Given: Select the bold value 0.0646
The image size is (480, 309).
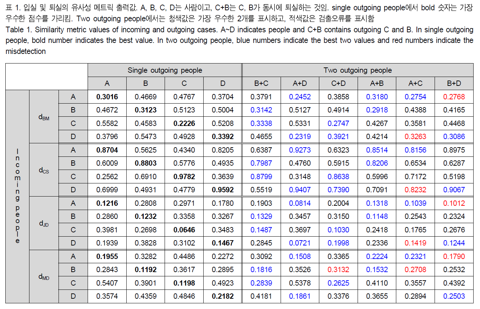Looking at the screenshot, I should [184, 230].
